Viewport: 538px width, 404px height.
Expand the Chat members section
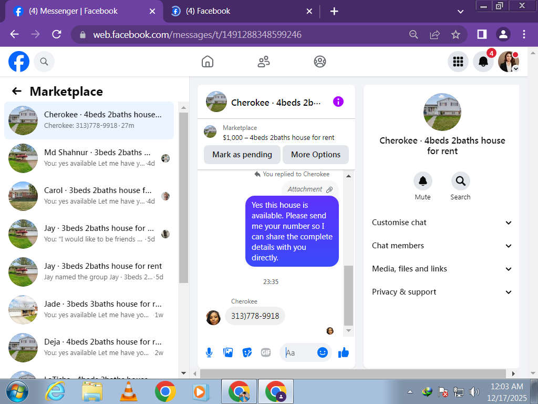click(442, 246)
